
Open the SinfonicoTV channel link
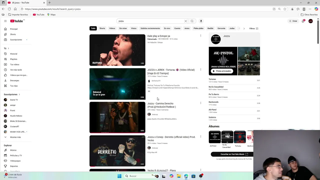156,81
